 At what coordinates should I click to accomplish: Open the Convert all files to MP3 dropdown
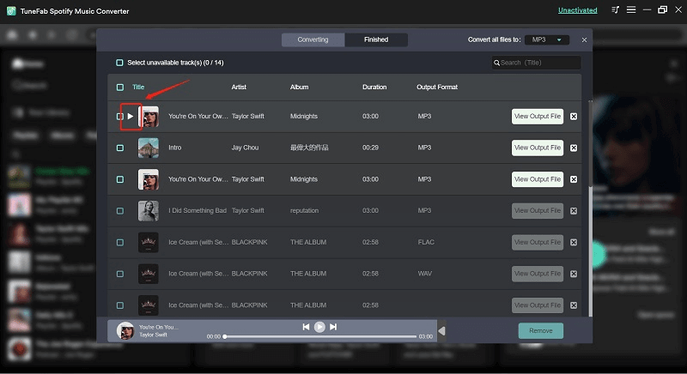tap(547, 39)
